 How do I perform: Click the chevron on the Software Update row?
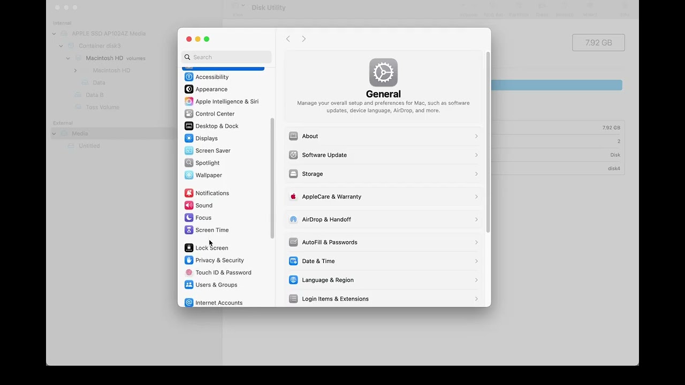tap(476, 155)
